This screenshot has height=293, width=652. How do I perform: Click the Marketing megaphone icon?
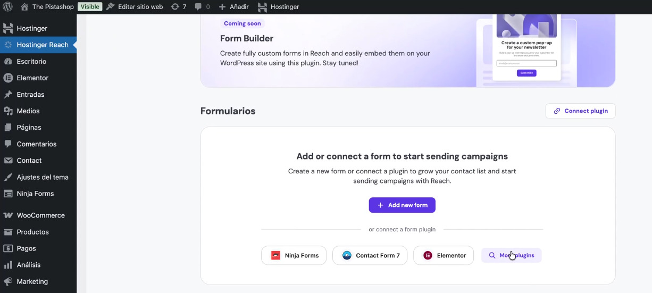pos(8,281)
